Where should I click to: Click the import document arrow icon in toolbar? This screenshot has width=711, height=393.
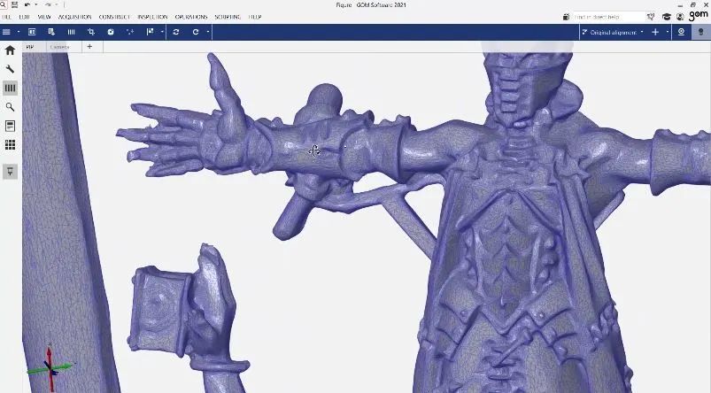pos(51,32)
